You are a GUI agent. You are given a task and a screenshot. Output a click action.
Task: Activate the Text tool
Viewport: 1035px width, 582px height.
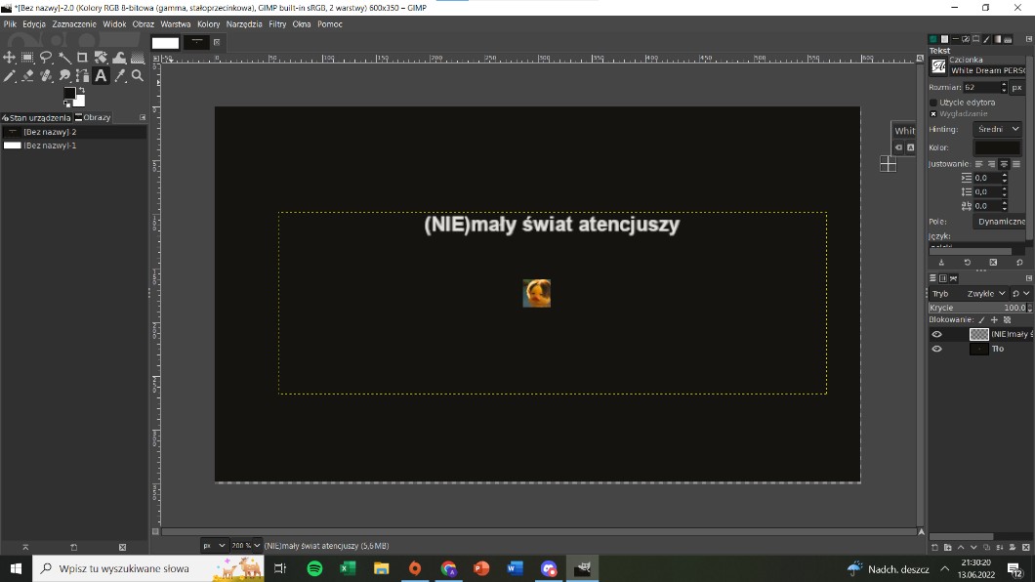click(101, 76)
